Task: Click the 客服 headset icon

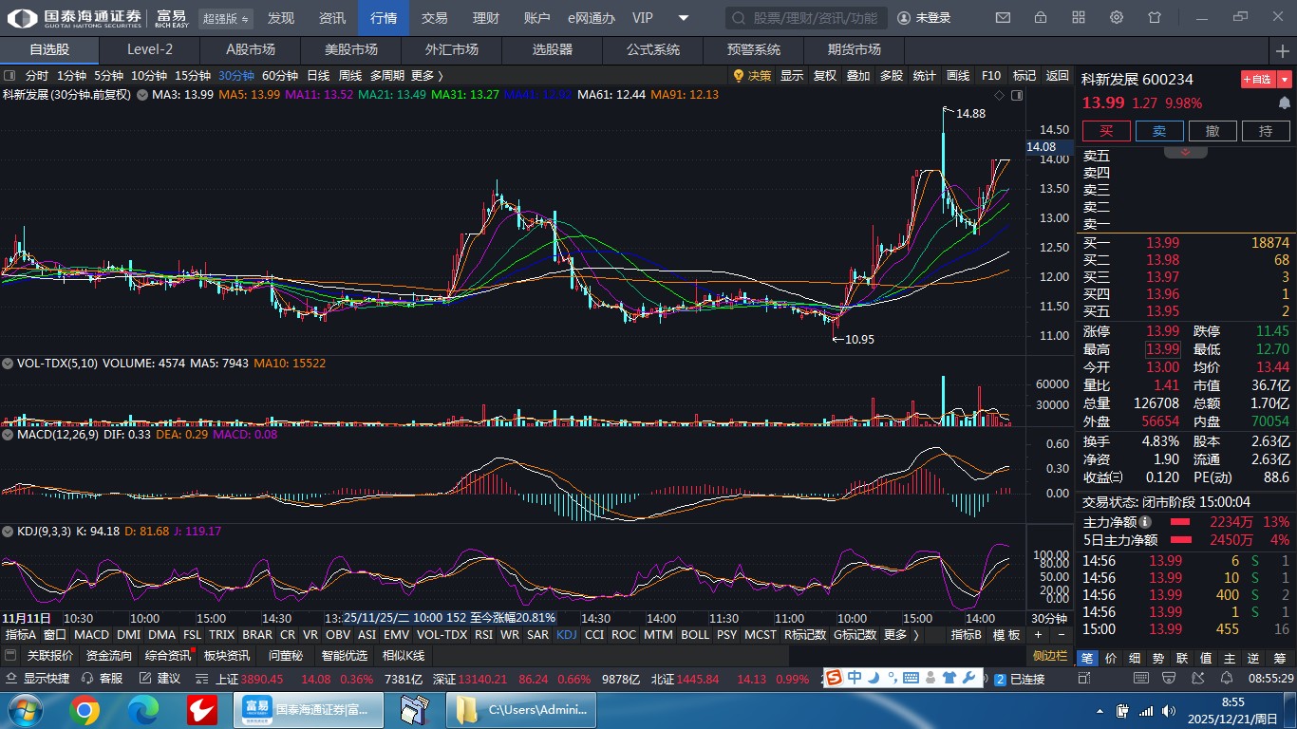Action: coord(87,679)
